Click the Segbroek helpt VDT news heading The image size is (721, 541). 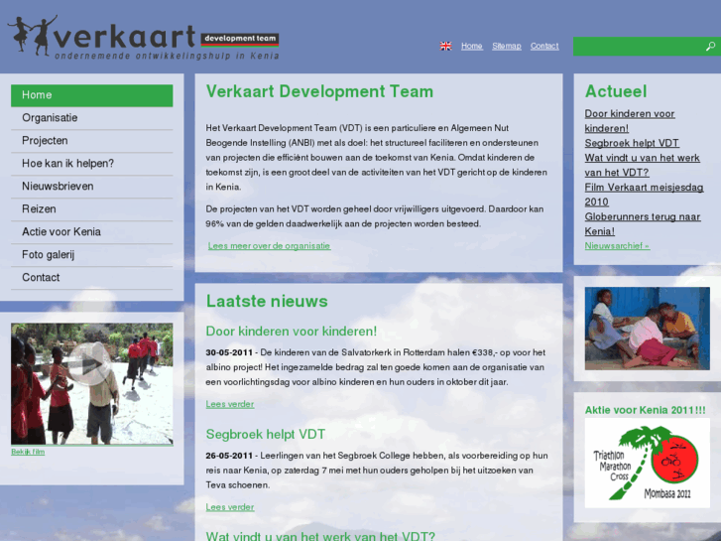click(x=266, y=434)
